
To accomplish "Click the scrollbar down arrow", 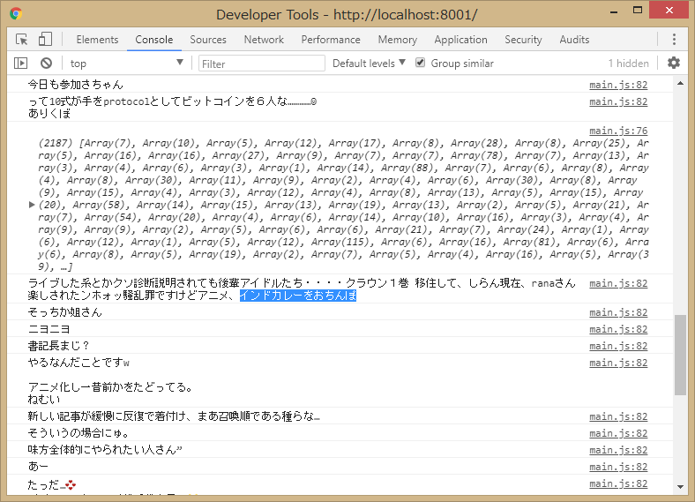I will [680, 486].
